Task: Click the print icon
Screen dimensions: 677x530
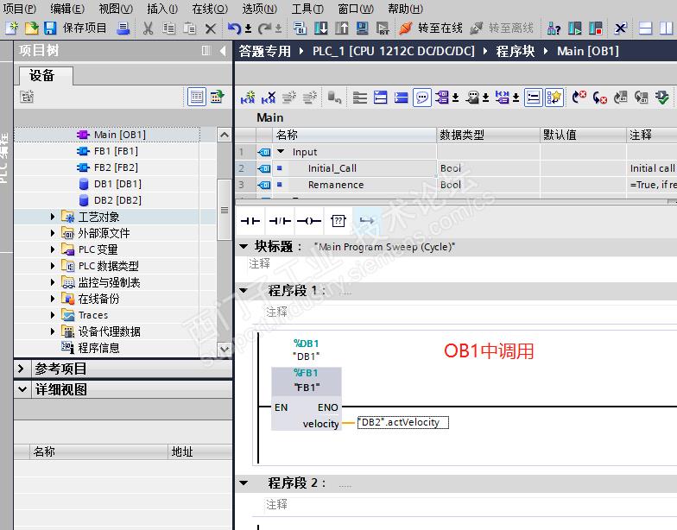Action: tap(123, 28)
